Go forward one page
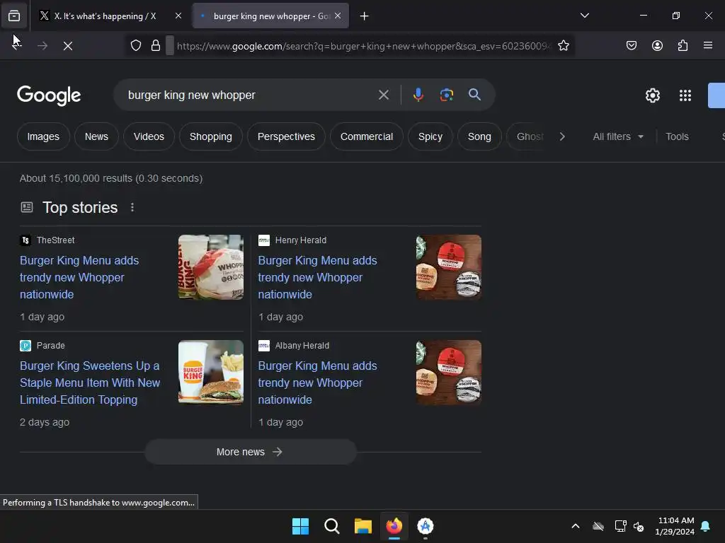The image size is (725, 543). (x=42, y=46)
